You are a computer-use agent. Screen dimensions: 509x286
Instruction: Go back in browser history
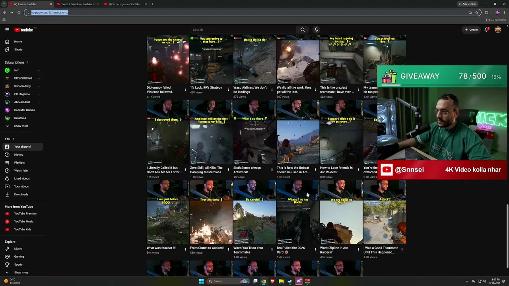[x=4, y=13]
